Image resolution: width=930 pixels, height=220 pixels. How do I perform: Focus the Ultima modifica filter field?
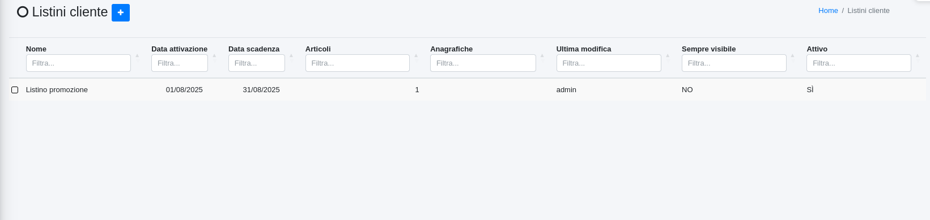(609, 63)
